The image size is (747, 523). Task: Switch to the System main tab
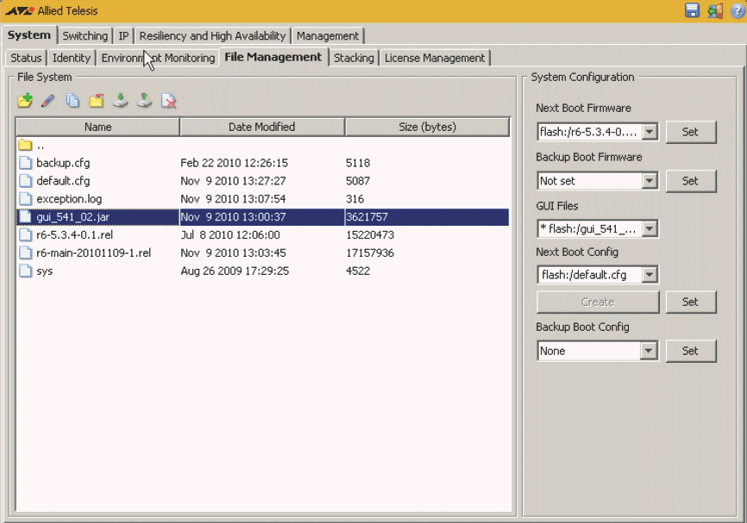(x=29, y=35)
